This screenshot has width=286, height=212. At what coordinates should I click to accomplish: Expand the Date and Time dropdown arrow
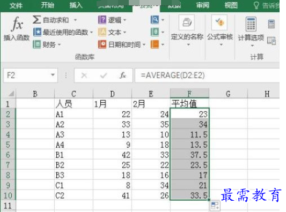[144, 44]
